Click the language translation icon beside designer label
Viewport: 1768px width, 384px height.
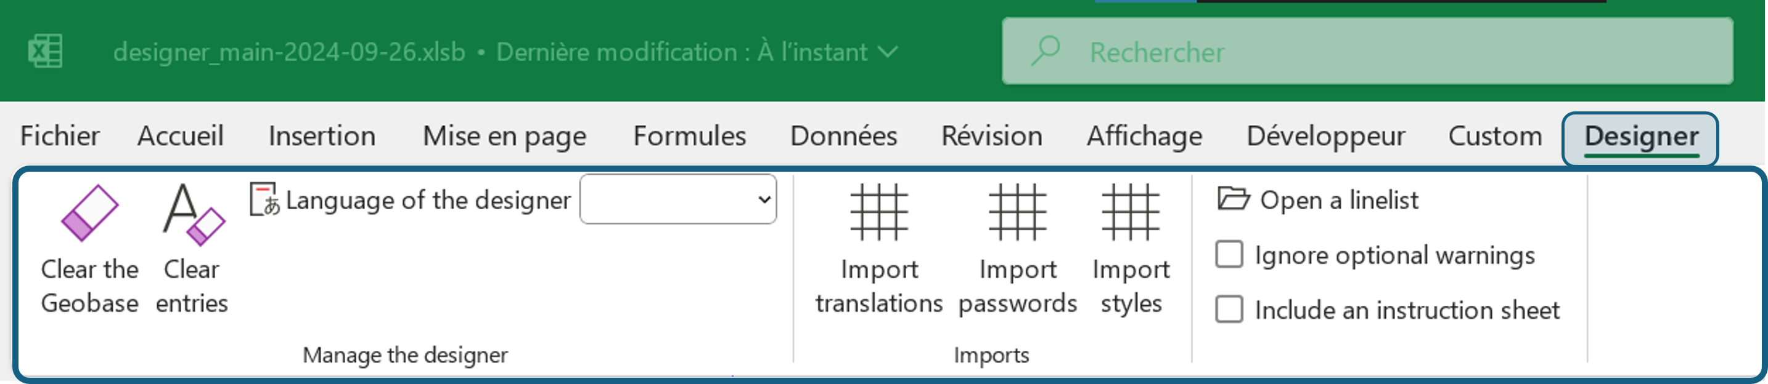(265, 199)
